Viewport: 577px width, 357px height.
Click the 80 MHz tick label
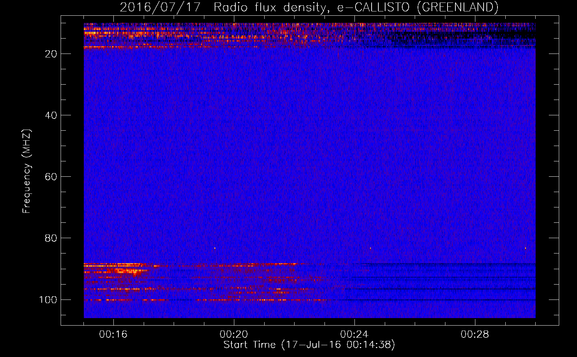51,238
